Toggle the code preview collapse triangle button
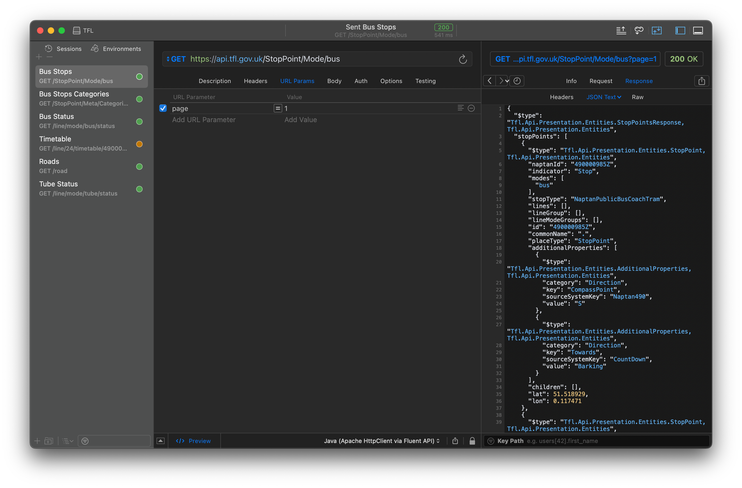Viewport: 742px width, 488px height. [161, 441]
